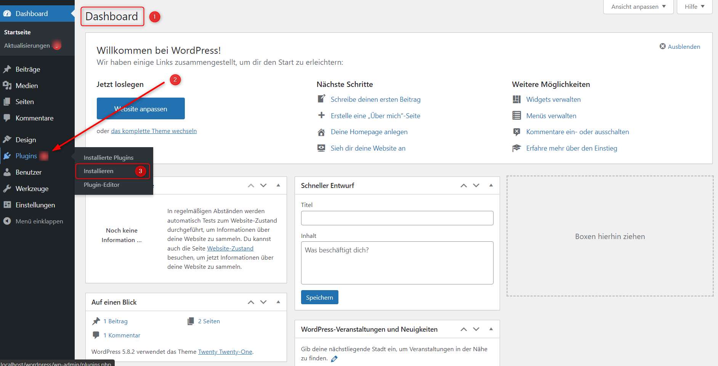Click the pages icon next to 2 Seiten
This screenshot has height=366, width=718.
coord(191,321)
